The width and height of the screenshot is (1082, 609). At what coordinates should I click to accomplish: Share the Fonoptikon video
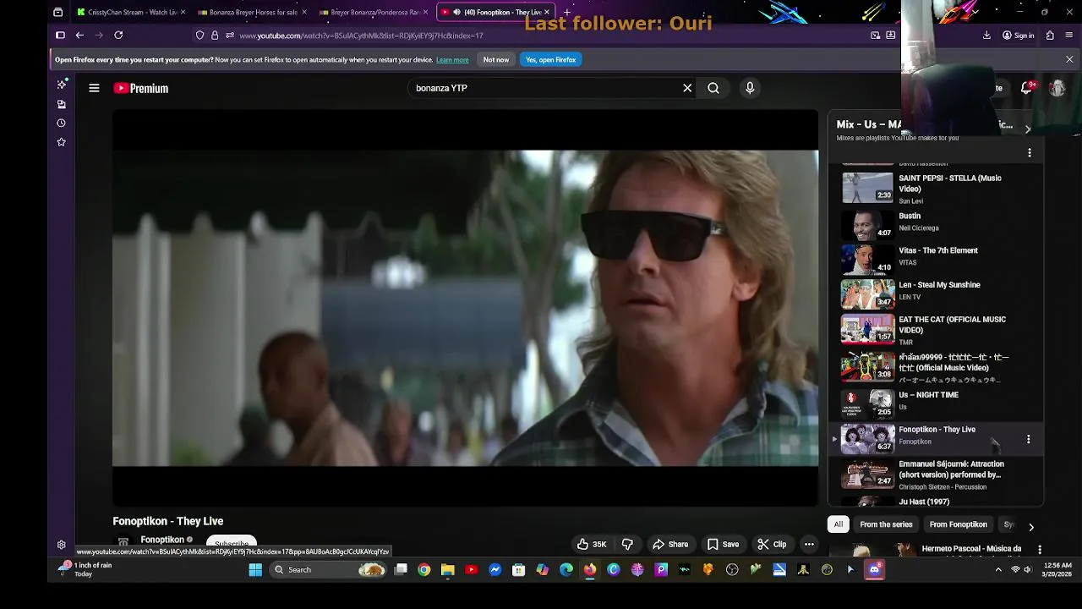click(670, 545)
